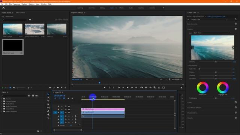Viewport: 240px width, 135px height.
Task: Toggle the Curves section checkbox
Action: [235, 102]
